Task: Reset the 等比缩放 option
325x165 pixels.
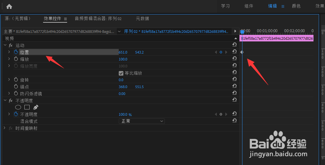Action: tap(235, 72)
